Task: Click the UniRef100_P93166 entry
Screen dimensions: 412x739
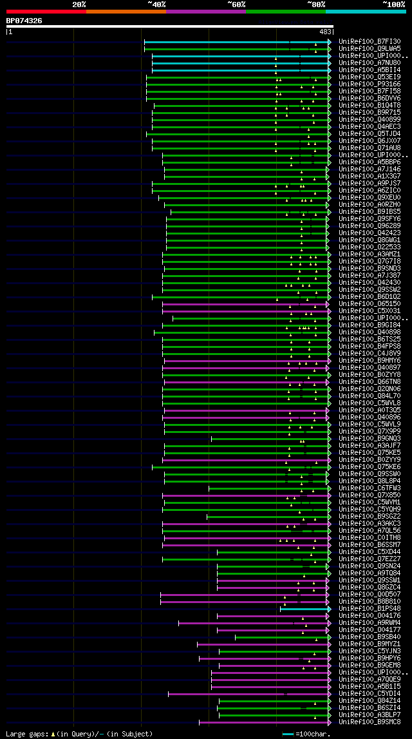Action: (370, 84)
